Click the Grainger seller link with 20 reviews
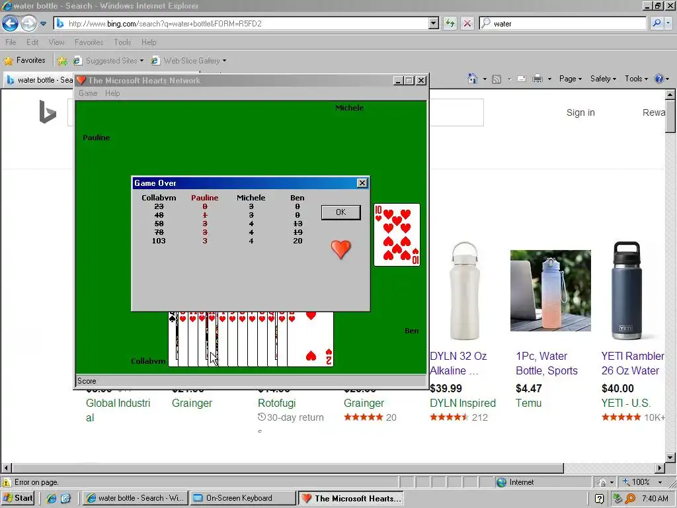 coord(364,403)
